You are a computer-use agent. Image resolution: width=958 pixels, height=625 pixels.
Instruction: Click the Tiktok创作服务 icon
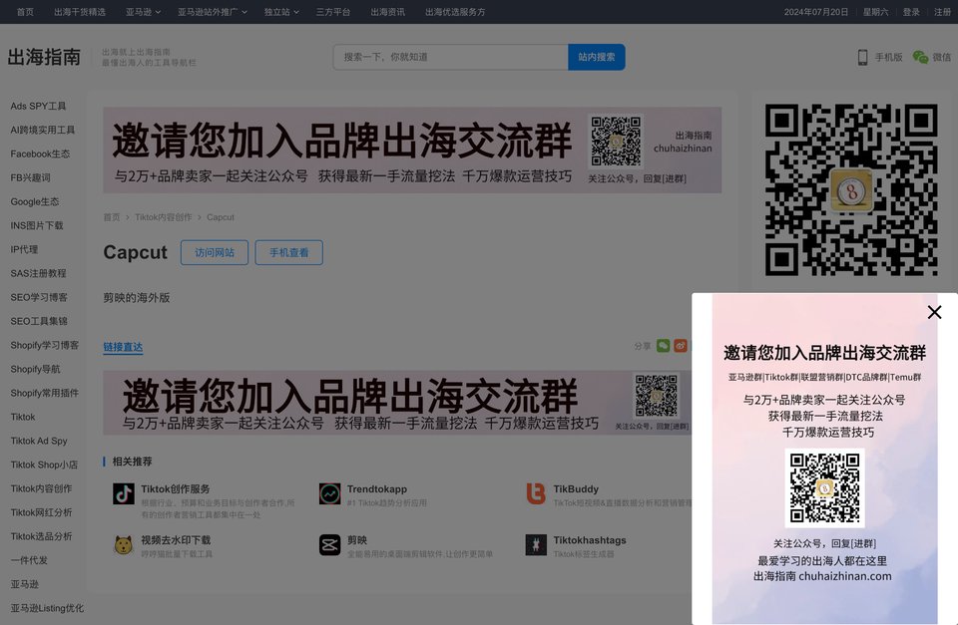tap(124, 493)
